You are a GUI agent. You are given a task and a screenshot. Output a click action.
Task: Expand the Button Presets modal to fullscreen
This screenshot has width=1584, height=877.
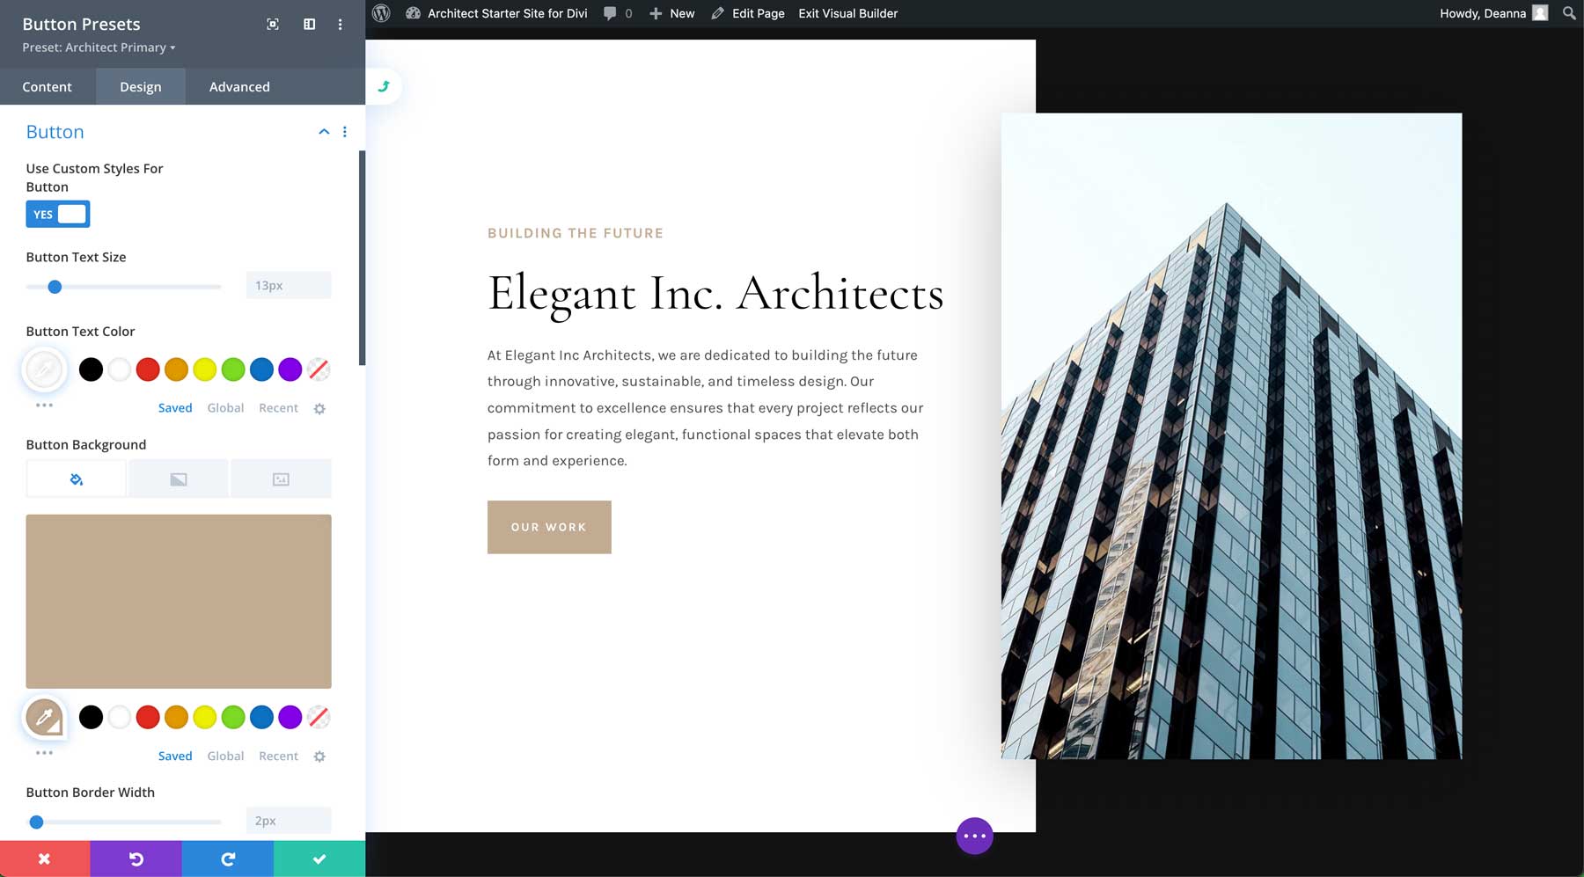[272, 25]
